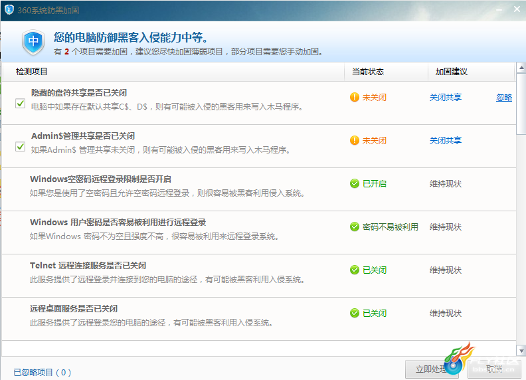Select the Windows空密码远程登录限制是否开启 item title

tap(101, 179)
